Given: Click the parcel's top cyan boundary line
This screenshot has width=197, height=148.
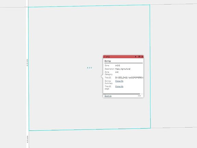Looking at the screenshot, I should click(89, 6).
